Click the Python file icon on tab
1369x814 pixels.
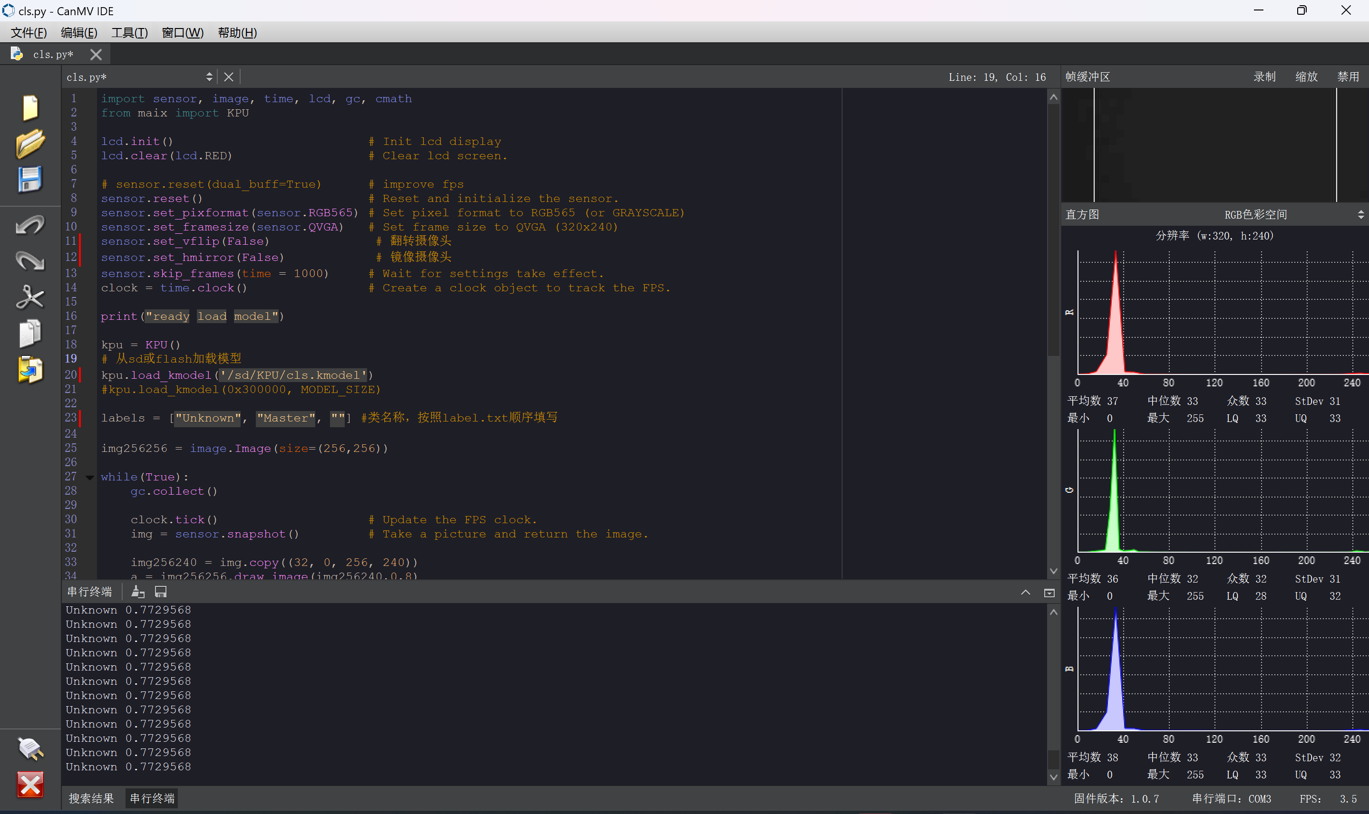17,54
